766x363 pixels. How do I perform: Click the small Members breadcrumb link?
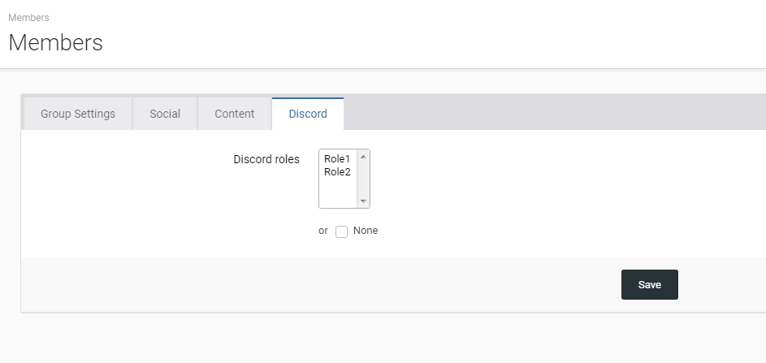28,18
